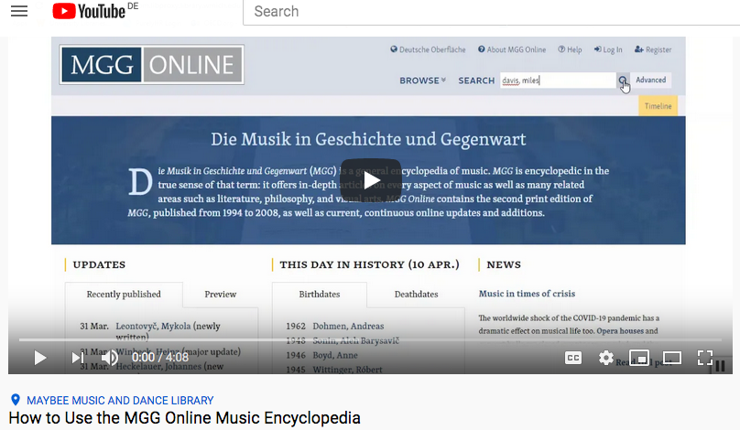Mute the video volume speaker

(x=109, y=358)
